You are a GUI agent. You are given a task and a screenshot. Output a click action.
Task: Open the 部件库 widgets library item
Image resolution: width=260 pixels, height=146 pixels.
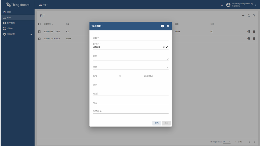18,28
